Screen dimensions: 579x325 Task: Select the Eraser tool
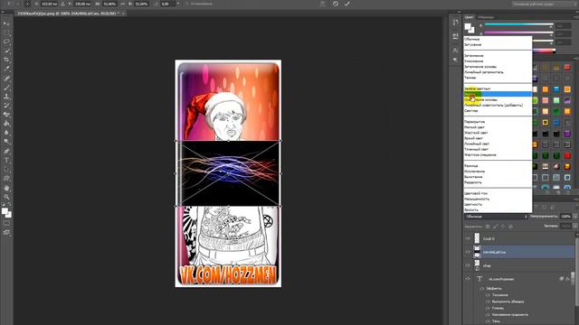[x=6, y=115]
